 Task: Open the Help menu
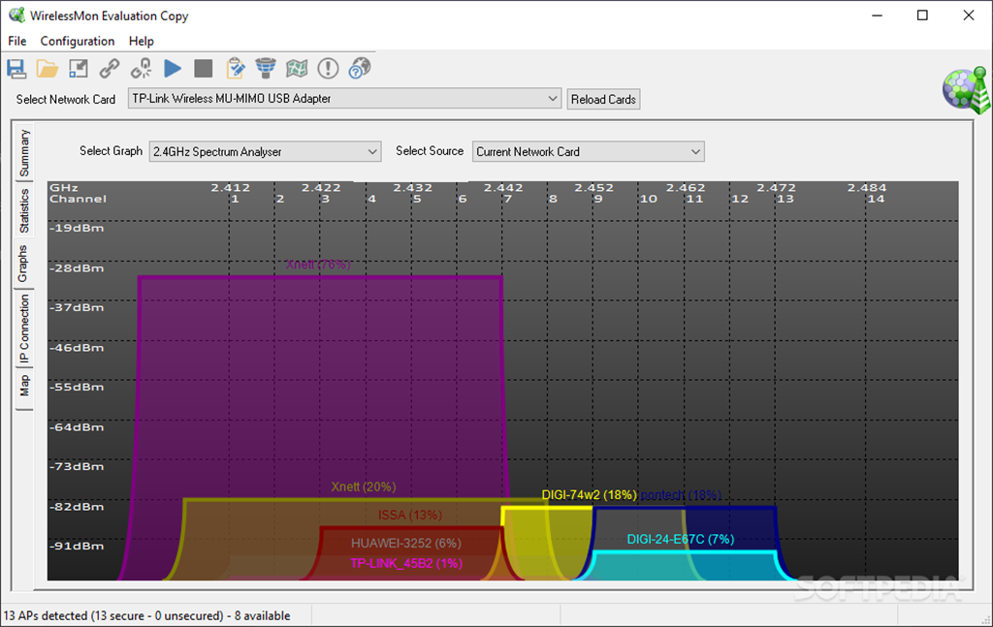coord(142,41)
